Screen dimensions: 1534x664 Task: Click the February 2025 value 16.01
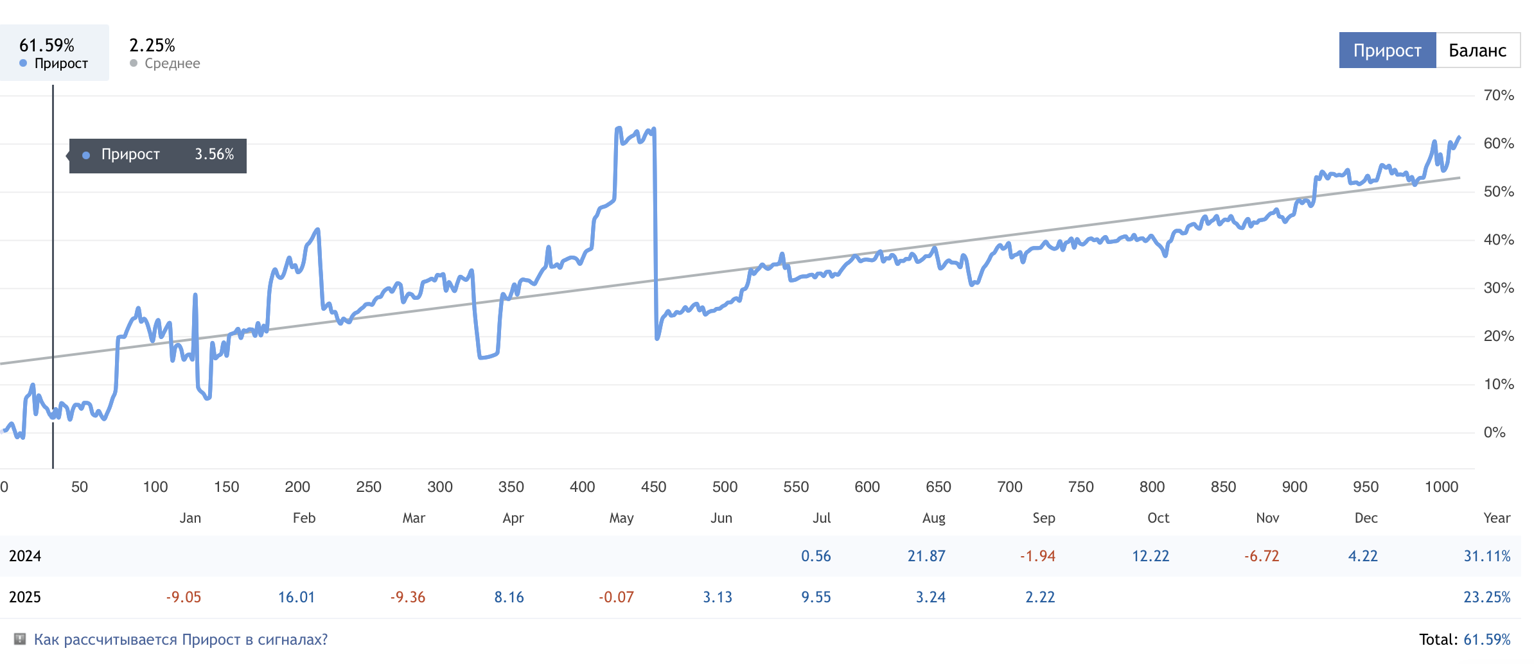pos(296,597)
